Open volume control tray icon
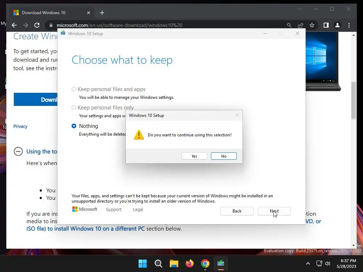The width and height of the screenshot is (363, 272). pos(328,263)
